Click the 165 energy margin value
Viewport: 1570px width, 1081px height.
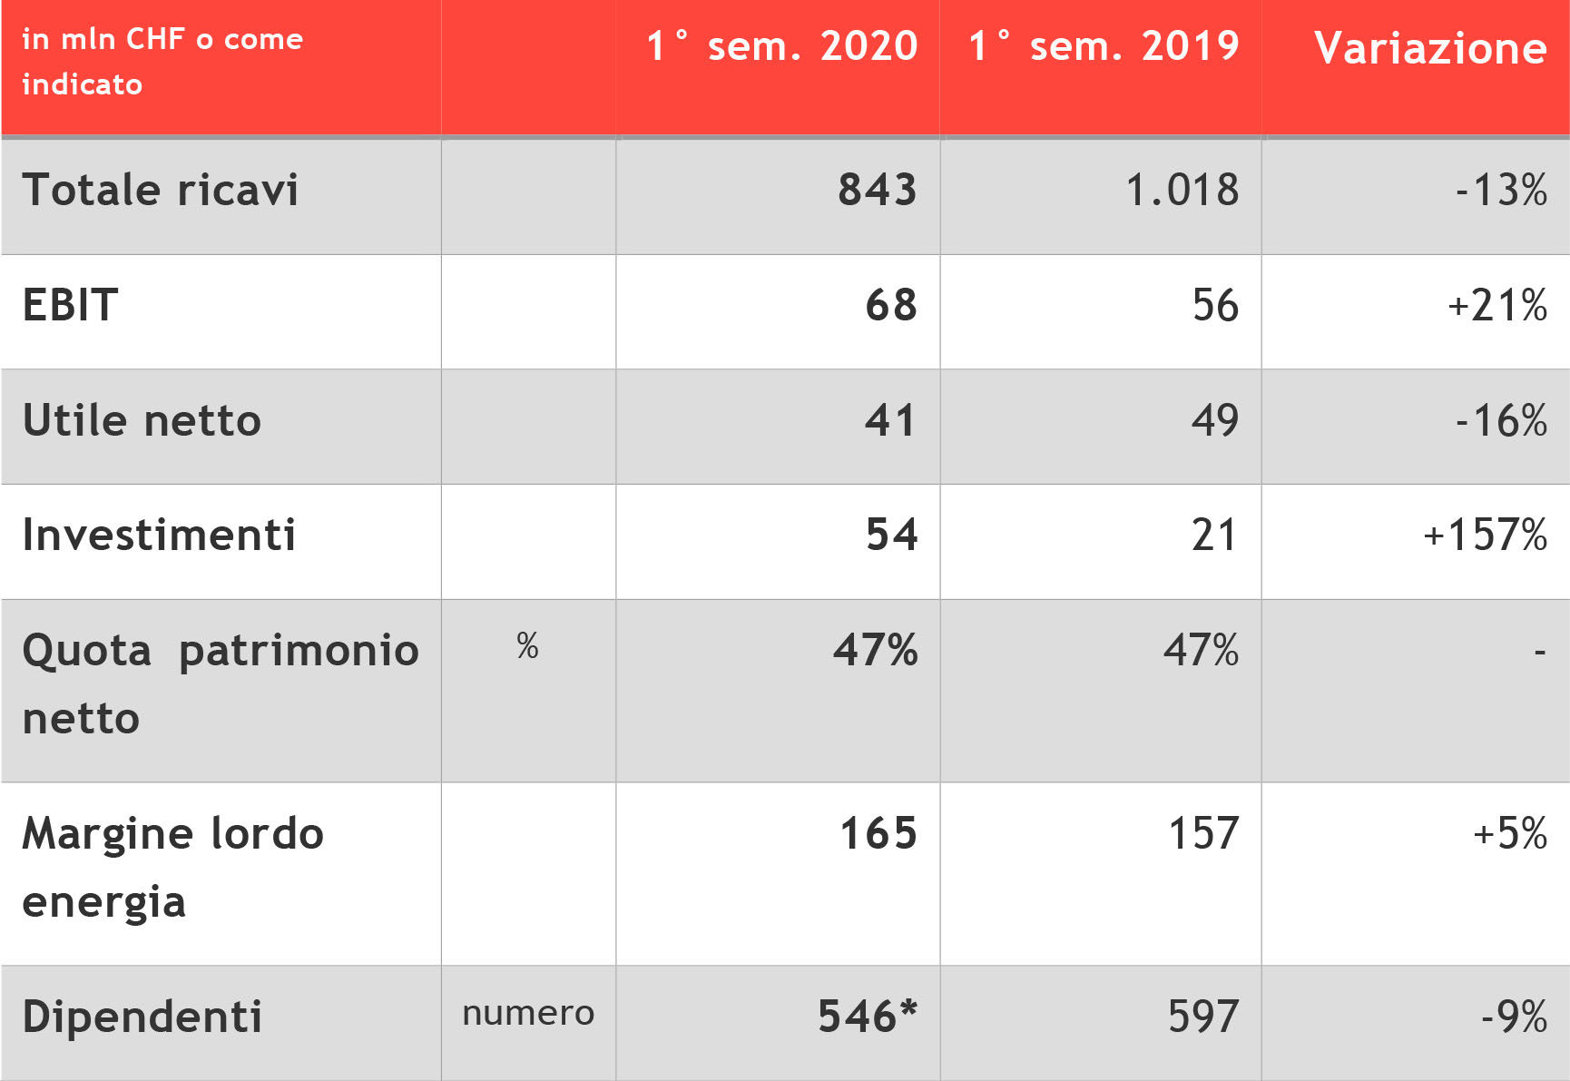pyautogui.click(x=878, y=834)
